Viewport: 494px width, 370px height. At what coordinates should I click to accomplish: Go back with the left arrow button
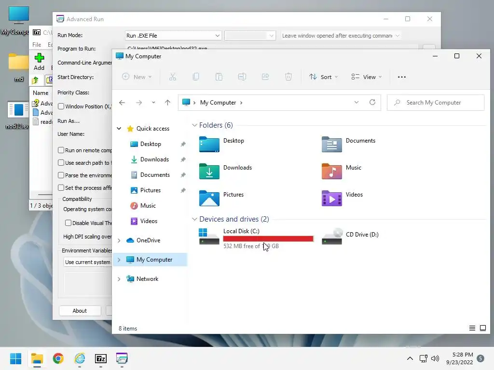point(122,103)
